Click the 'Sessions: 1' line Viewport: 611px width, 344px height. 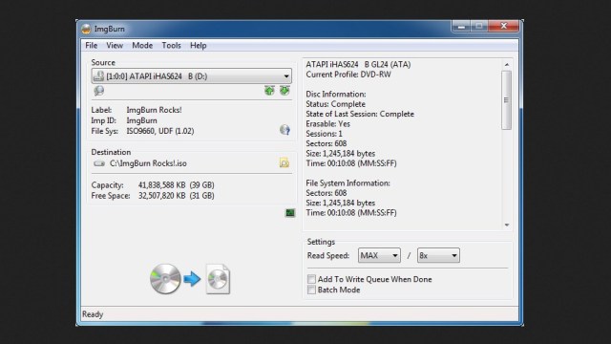click(x=325, y=134)
